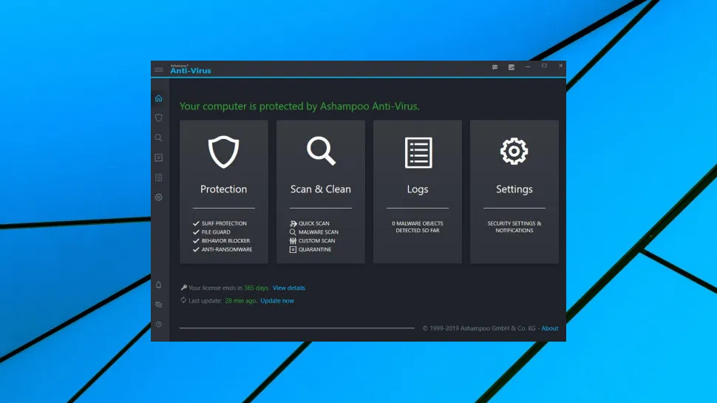Toggle the Anti-Ransomware checkmark
The width and height of the screenshot is (717, 403).
(196, 250)
